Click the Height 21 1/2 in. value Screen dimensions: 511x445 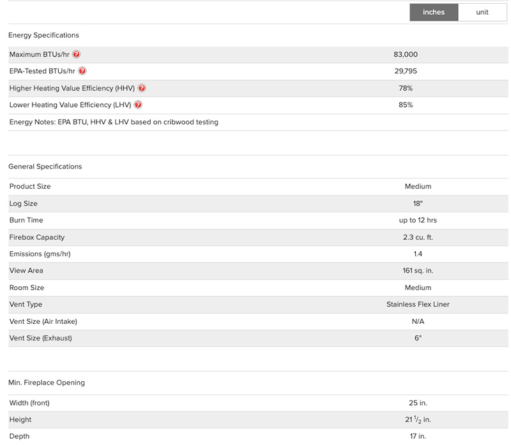click(418, 419)
